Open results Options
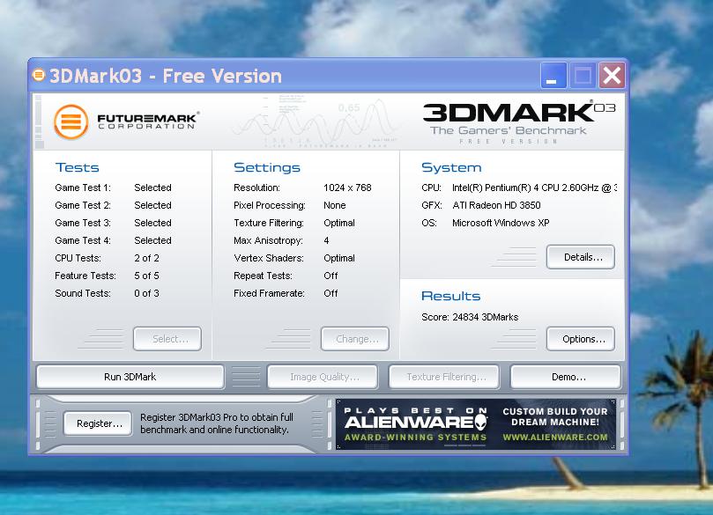 (x=581, y=339)
